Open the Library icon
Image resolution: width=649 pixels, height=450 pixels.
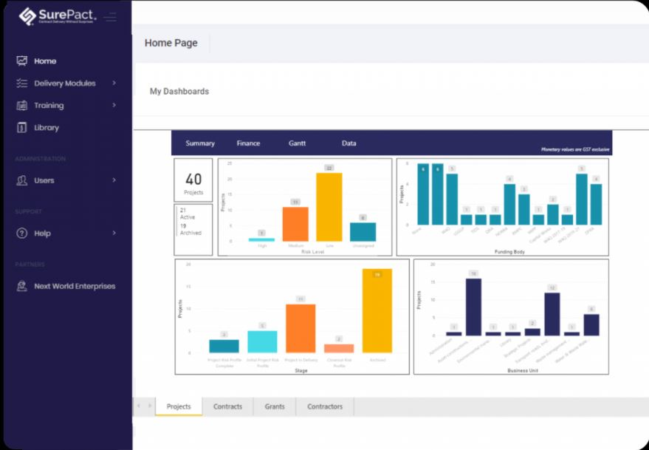click(x=21, y=127)
